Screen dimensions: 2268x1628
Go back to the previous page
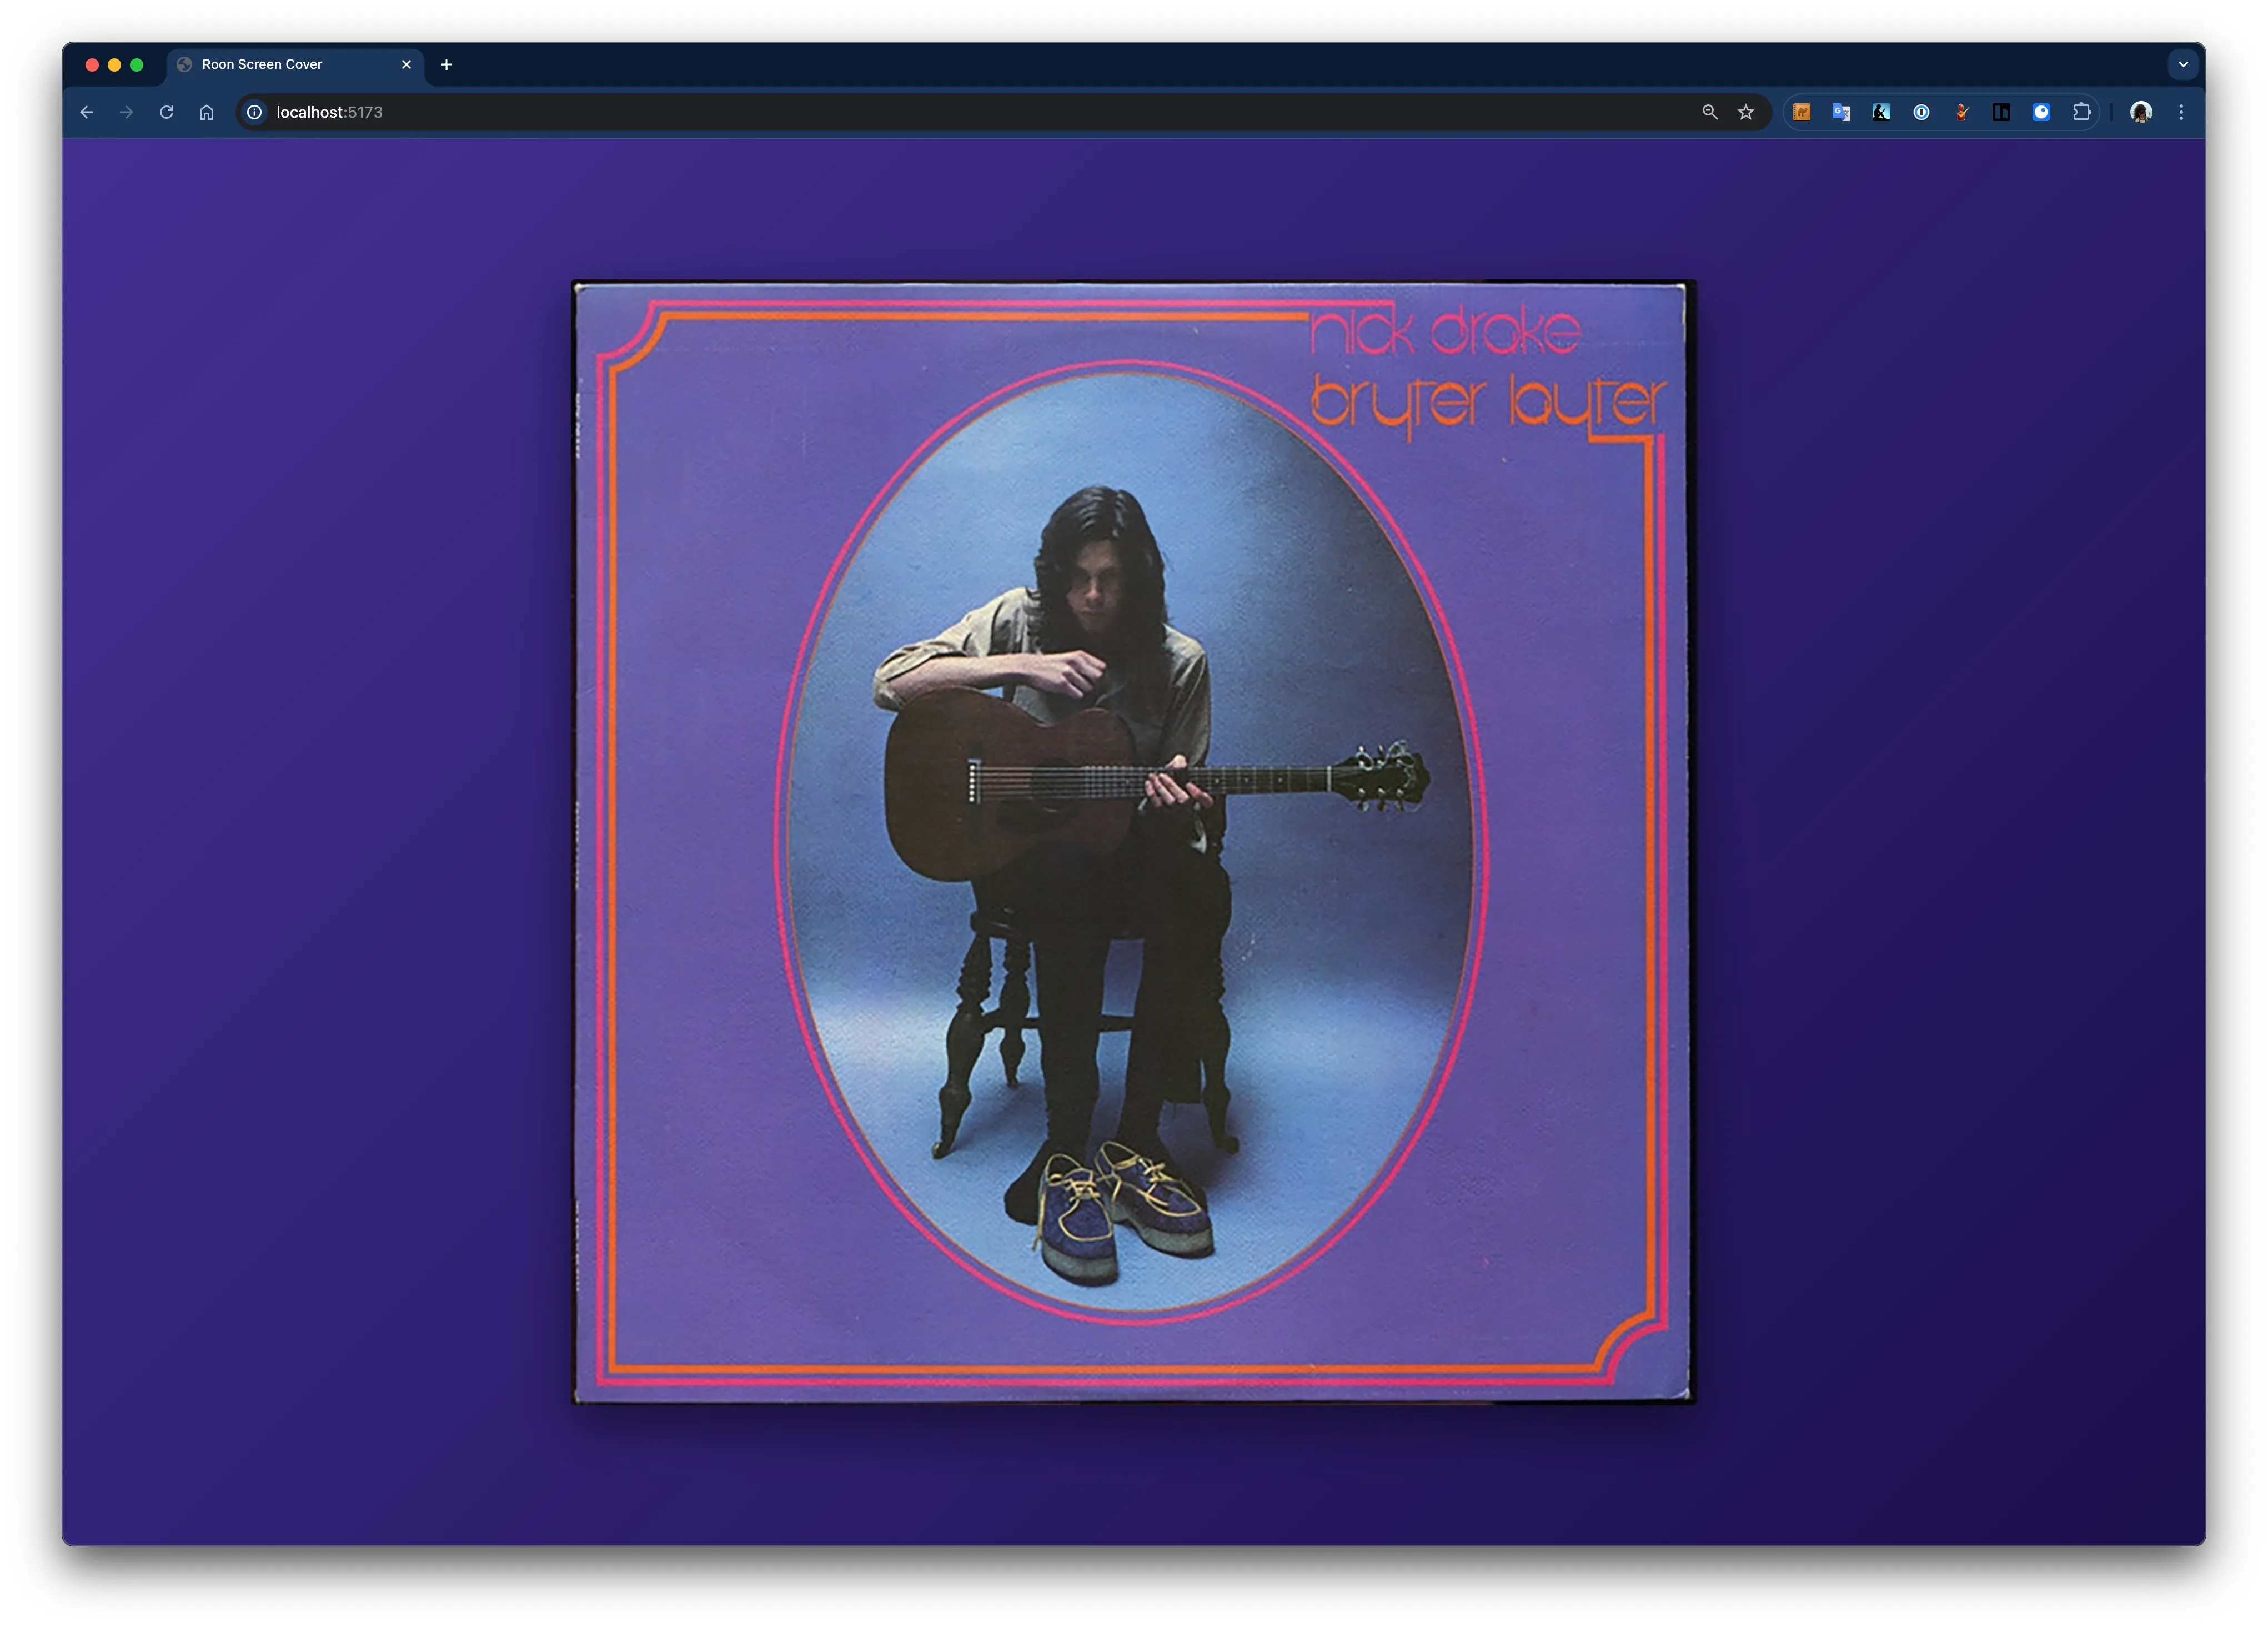coord(87,112)
